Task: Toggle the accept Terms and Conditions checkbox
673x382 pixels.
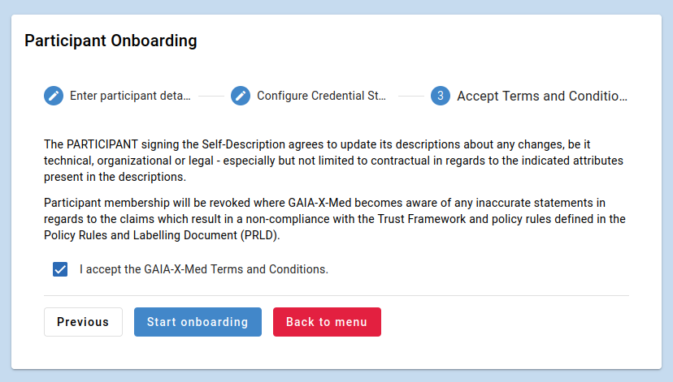Action: point(60,269)
